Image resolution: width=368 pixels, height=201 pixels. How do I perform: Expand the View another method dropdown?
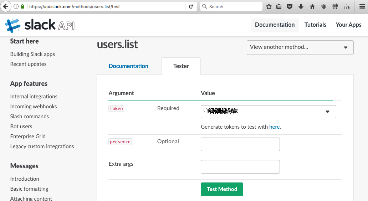coord(300,47)
